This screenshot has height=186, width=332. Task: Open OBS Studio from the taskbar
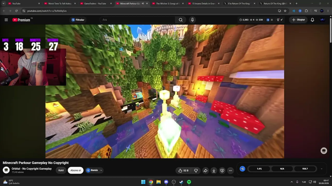click(174, 182)
